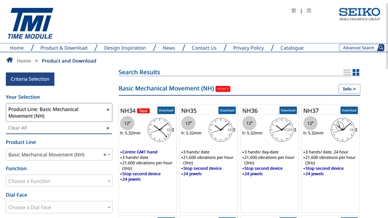
Task: Open the Choose a Function dropdown
Action: 59,181
